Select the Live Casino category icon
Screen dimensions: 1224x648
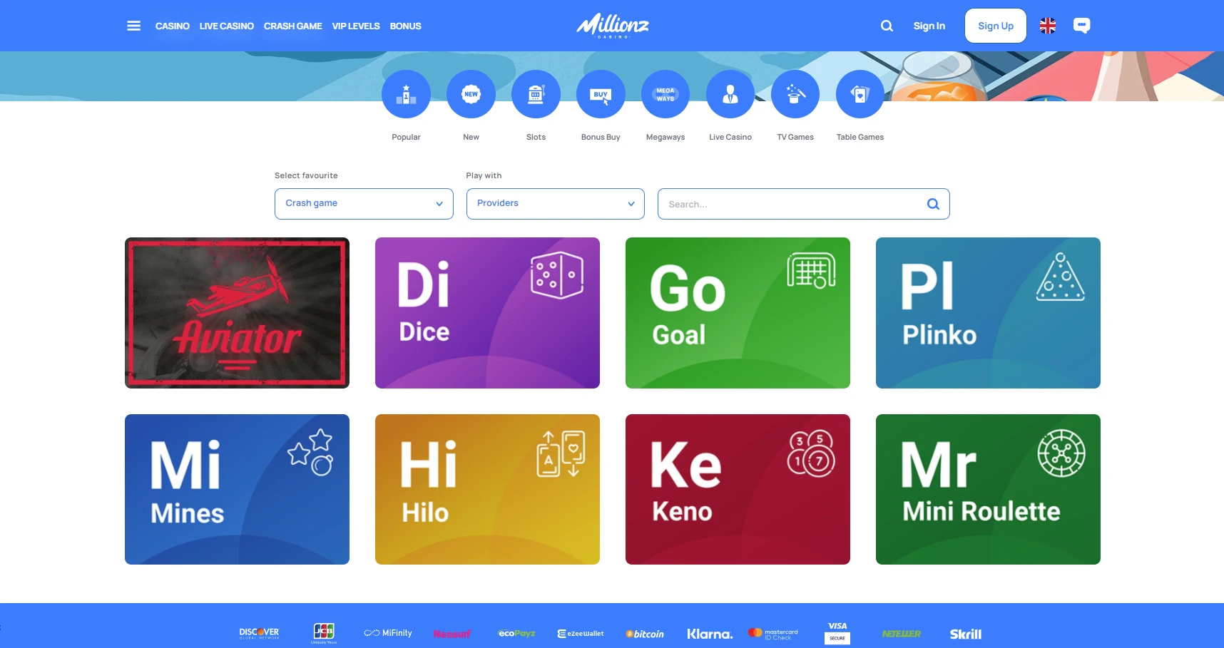point(730,94)
